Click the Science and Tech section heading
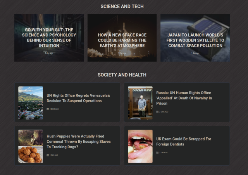Image resolution: width=248 pixels, height=175 pixels. pos(122,7)
